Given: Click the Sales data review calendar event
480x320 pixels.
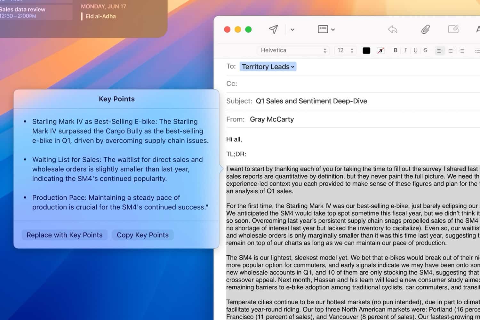Looking at the screenshot, I should pos(36,12).
